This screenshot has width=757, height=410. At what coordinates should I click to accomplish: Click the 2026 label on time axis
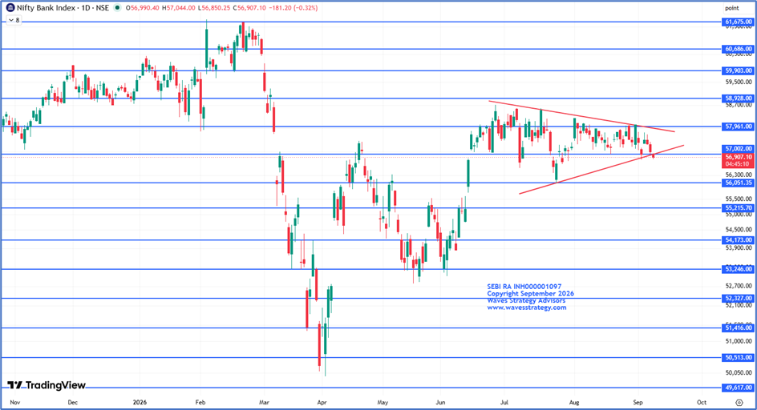click(x=140, y=402)
